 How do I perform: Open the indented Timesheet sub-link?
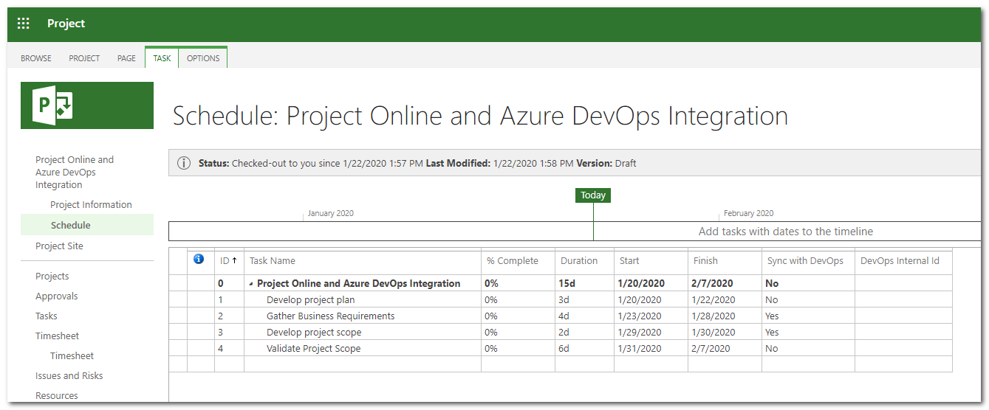[72, 356]
